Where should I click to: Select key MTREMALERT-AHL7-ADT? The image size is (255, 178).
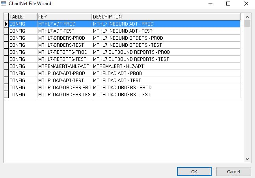pyautogui.click(x=65, y=66)
